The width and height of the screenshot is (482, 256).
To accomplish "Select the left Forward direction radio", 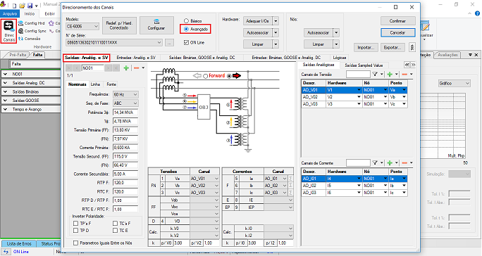I will click(205, 76).
